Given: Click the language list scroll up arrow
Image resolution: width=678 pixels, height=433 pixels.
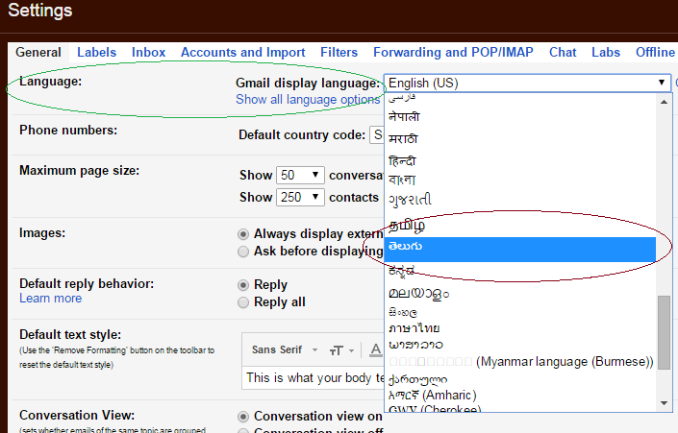Looking at the screenshot, I should 665,102.
